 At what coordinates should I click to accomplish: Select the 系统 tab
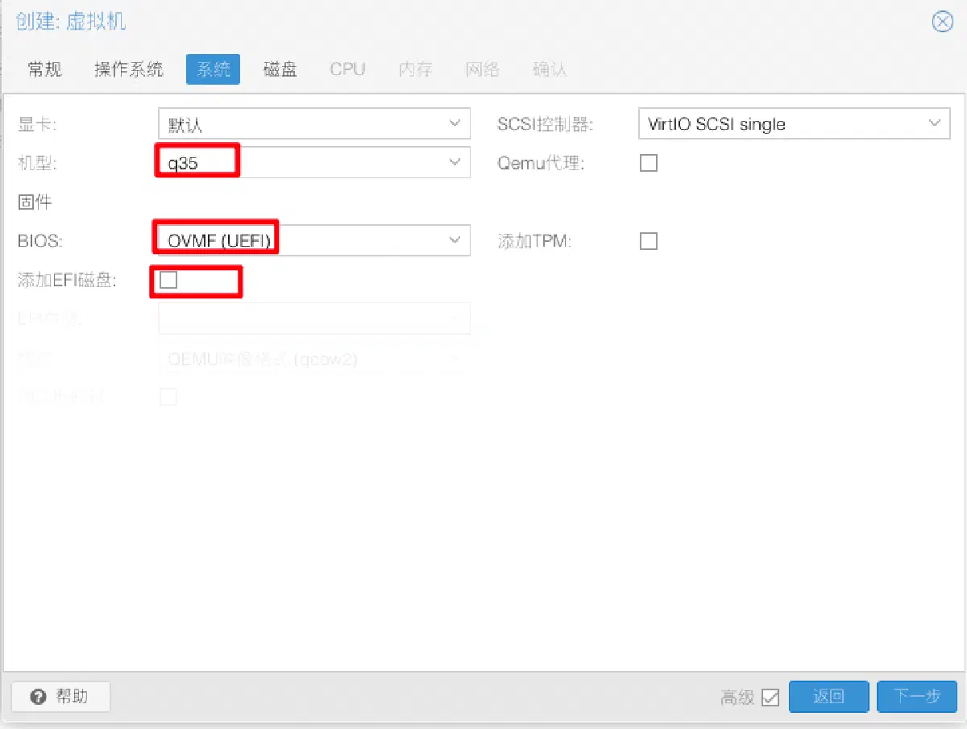point(214,69)
